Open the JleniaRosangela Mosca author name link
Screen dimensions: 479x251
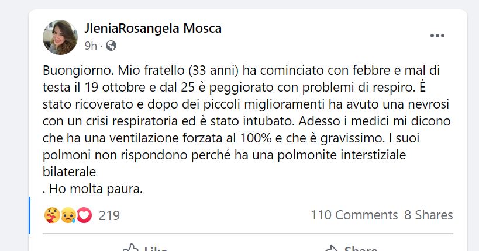pyautogui.click(x=153, y=29)
